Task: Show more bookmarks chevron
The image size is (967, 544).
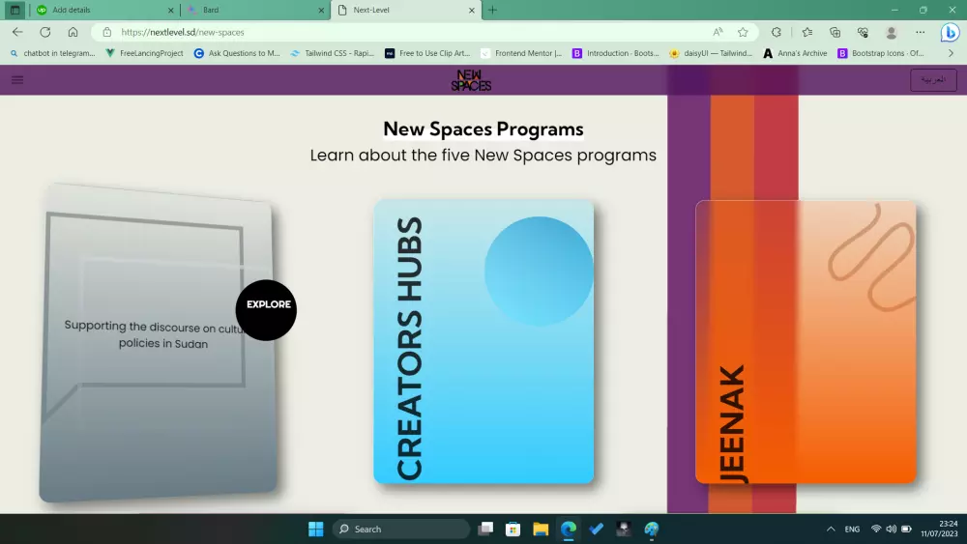Action: [951, 53]
